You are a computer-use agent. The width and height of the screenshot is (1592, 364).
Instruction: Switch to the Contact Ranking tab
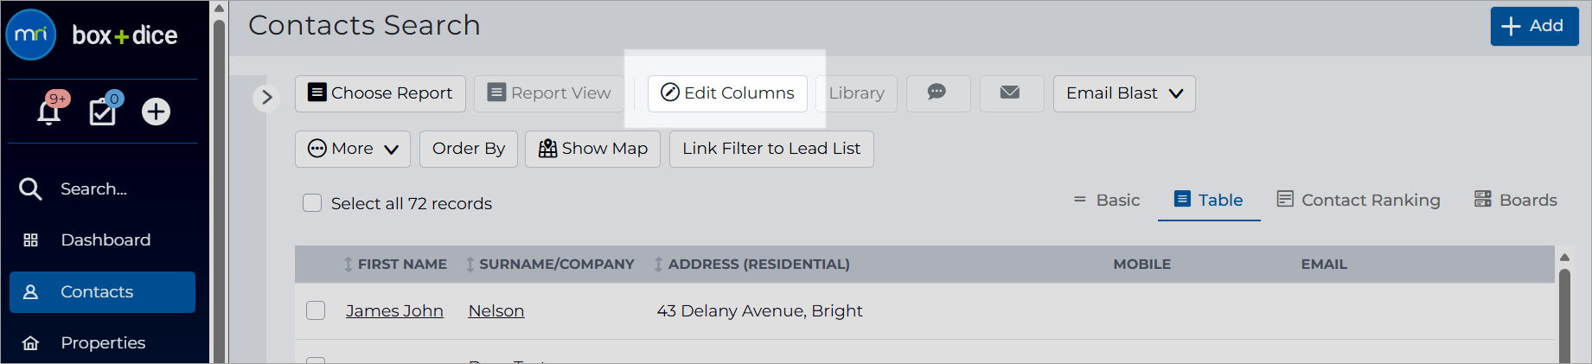(1359, 200)
